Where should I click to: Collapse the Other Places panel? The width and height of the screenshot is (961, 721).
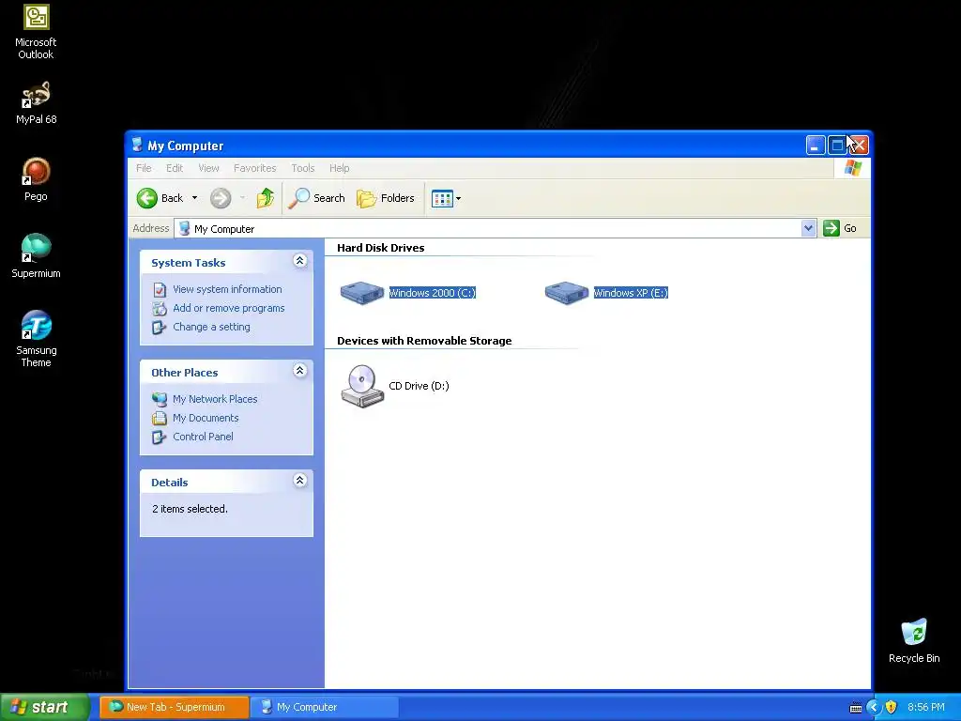pyautogui.click(x=299, y=371)
